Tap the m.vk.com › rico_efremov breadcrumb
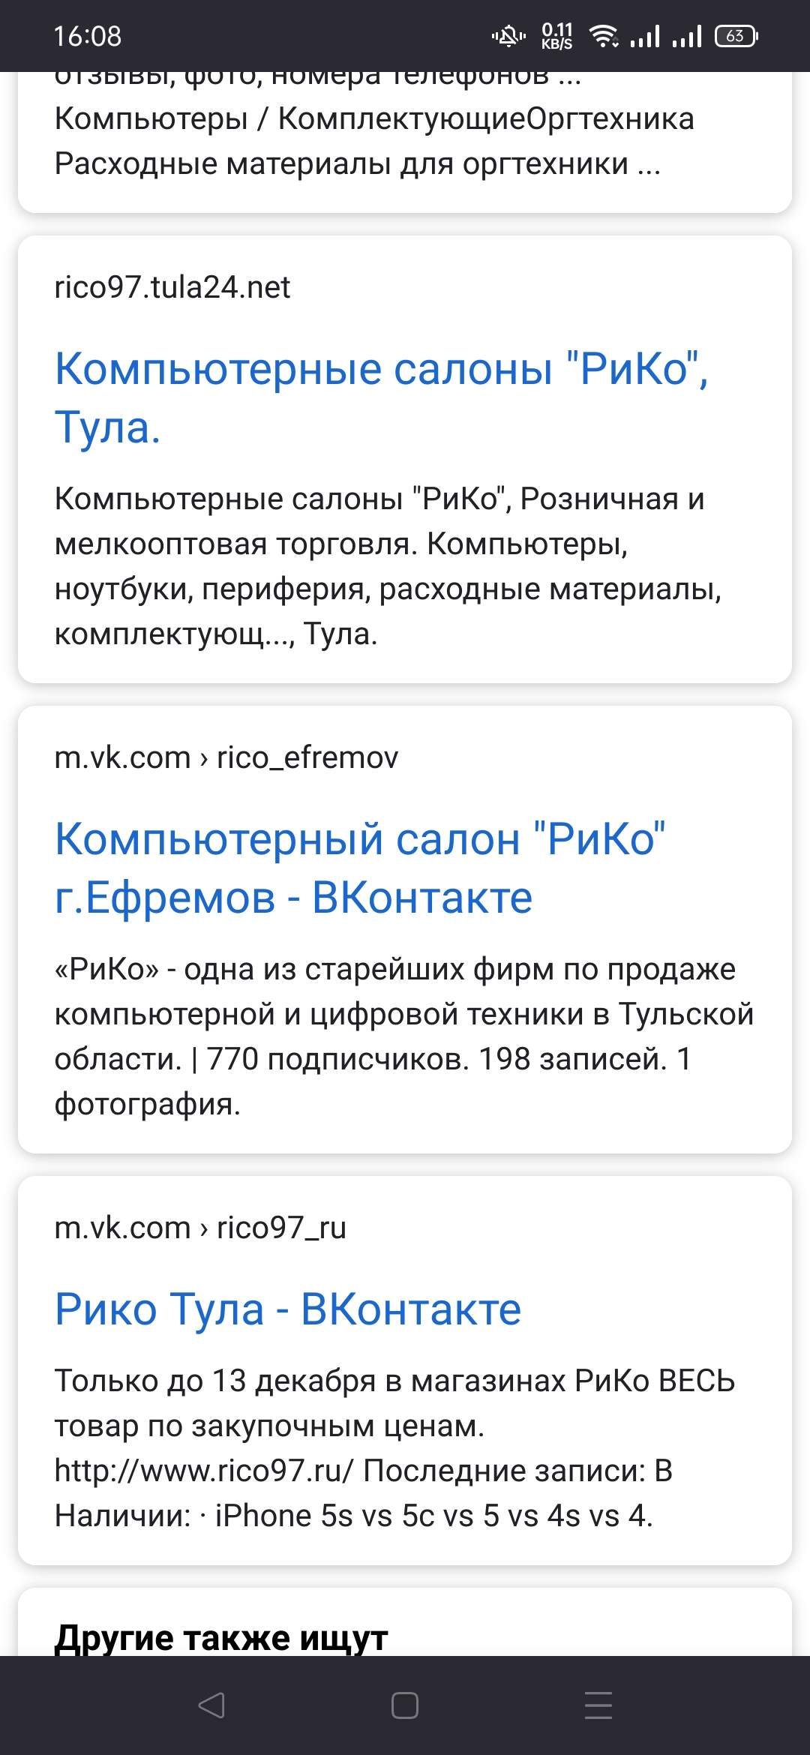The image size is (810, 1755). pyautogui.click(x=226, y=757)
